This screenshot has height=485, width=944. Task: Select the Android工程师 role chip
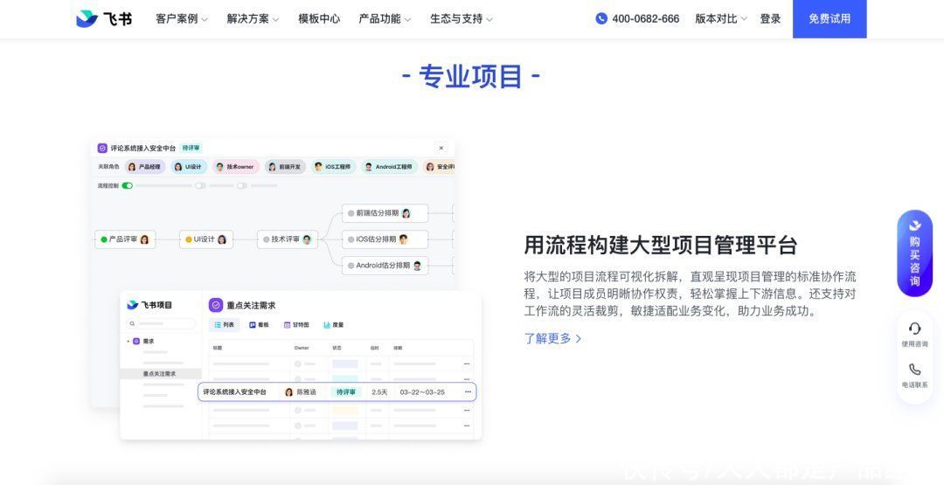389,167
